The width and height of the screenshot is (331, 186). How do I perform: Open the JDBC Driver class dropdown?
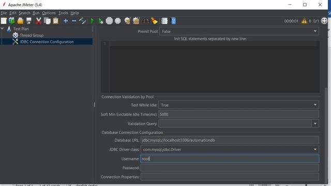pyautogui.click(x=230, y=149)
